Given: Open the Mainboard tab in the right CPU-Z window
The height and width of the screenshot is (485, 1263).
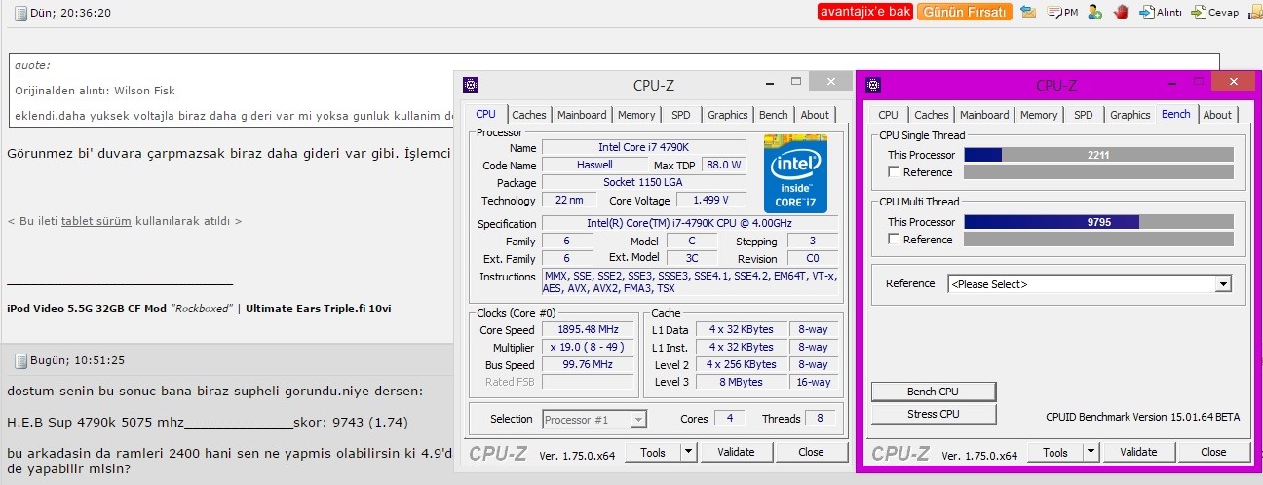Looking at the screenshot, I should 984,115.
